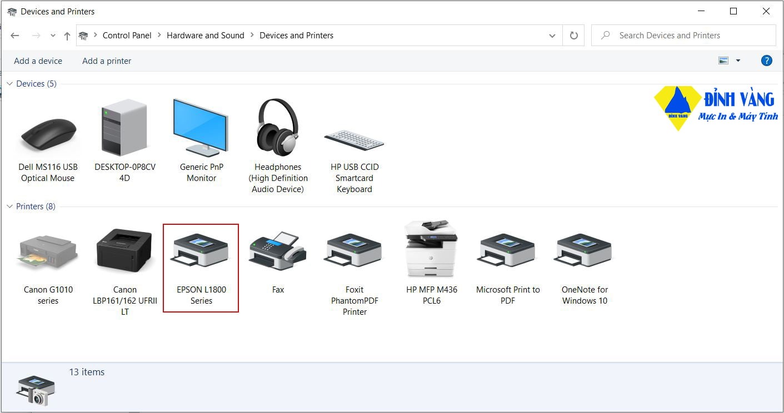Click the Devices (5) group heading text
784x413 pixels.
click(x=37, y=84)
